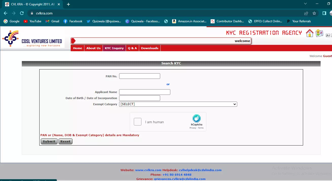Click the KYC verification person icon

[x=319, y=33]
